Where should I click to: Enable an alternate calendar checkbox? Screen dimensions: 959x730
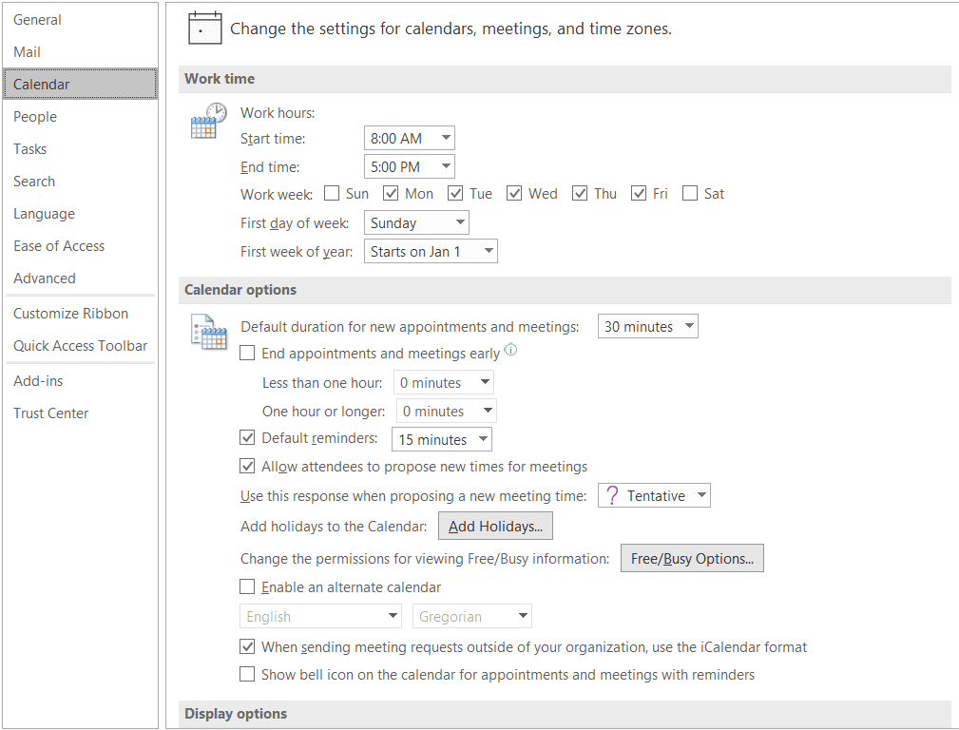click(x=247, y=586)
